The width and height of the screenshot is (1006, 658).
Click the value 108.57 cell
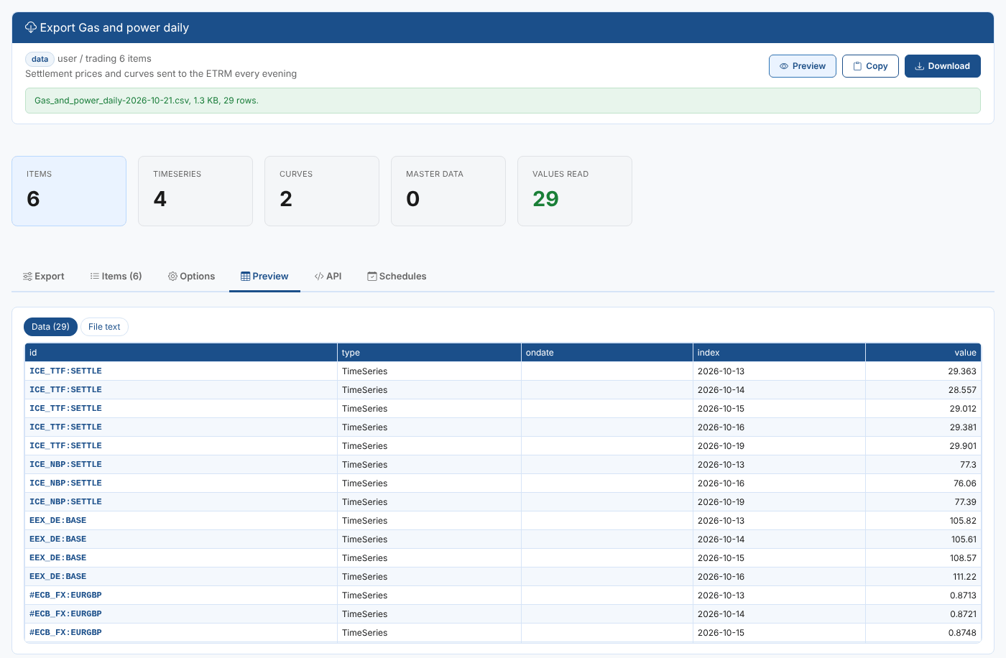tap(923, 558)
